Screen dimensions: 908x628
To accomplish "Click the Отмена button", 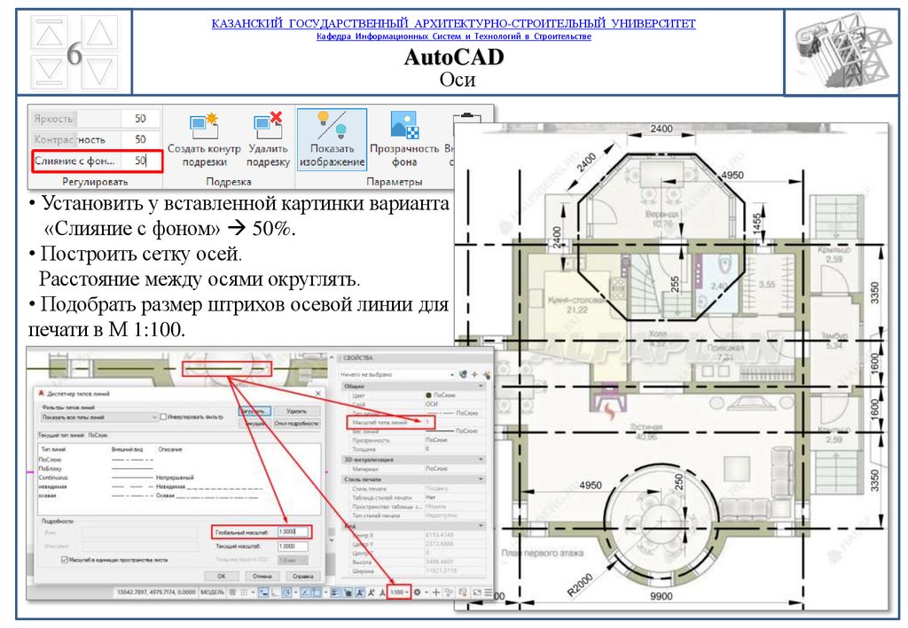I will coord(262,577).
